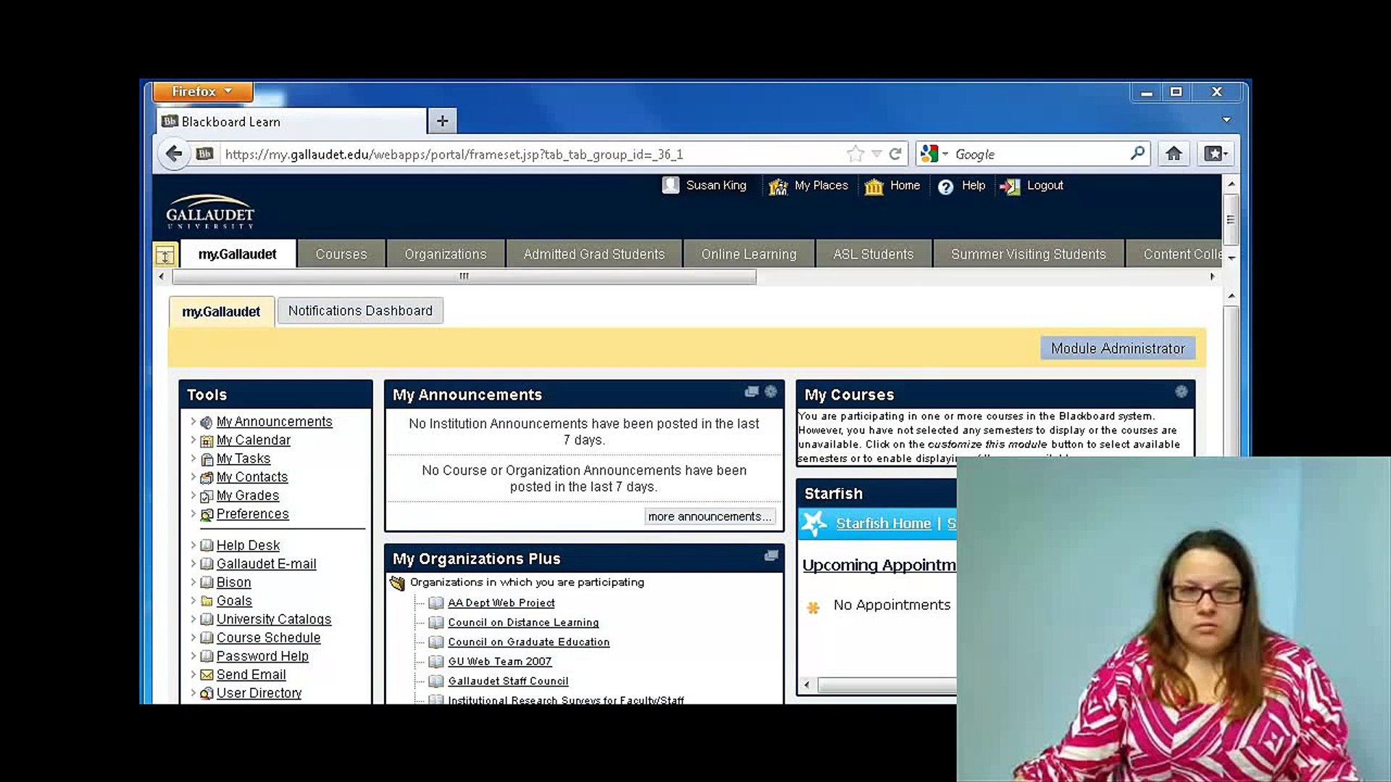This screenshot has width=1391, height=782.
Task: Select the my.Gallaudet top navigation tab
Action: click(x=238, y=254)
